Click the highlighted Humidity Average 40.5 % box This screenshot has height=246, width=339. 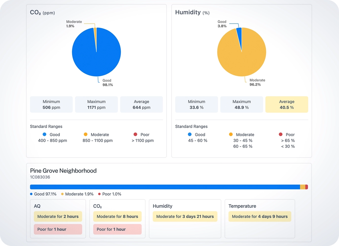click(x=286, y=105)
